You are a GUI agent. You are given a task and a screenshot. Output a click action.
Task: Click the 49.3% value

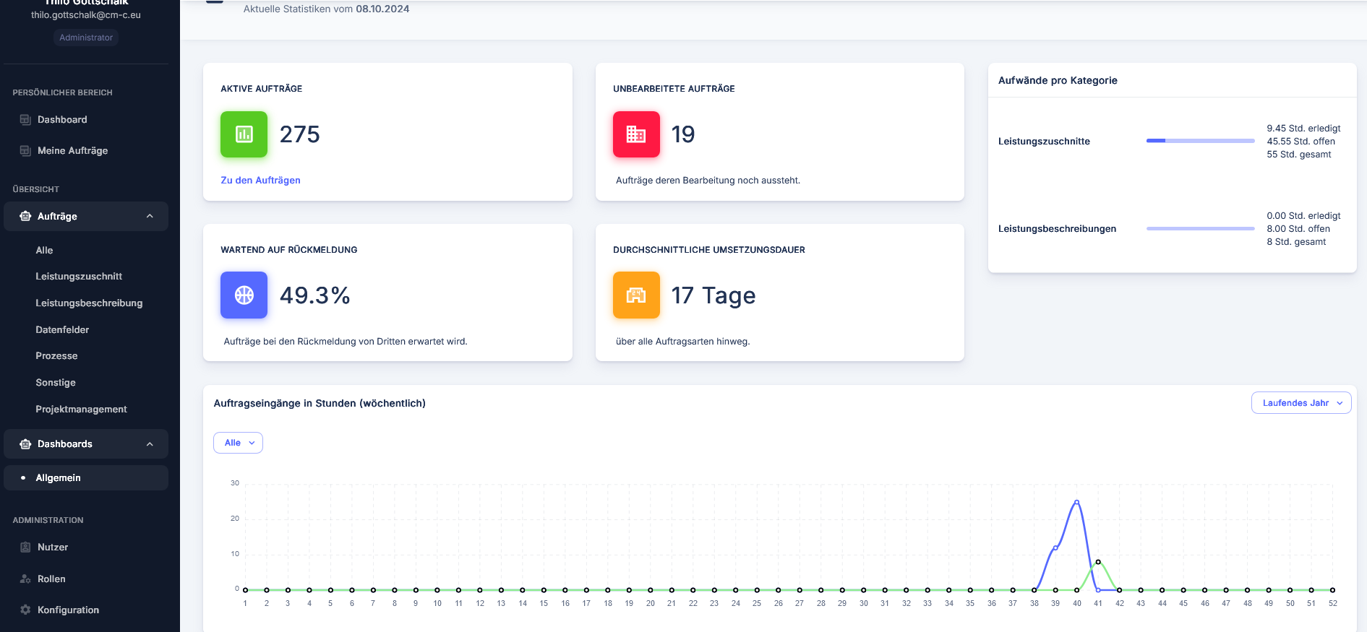tap(315, 295)
